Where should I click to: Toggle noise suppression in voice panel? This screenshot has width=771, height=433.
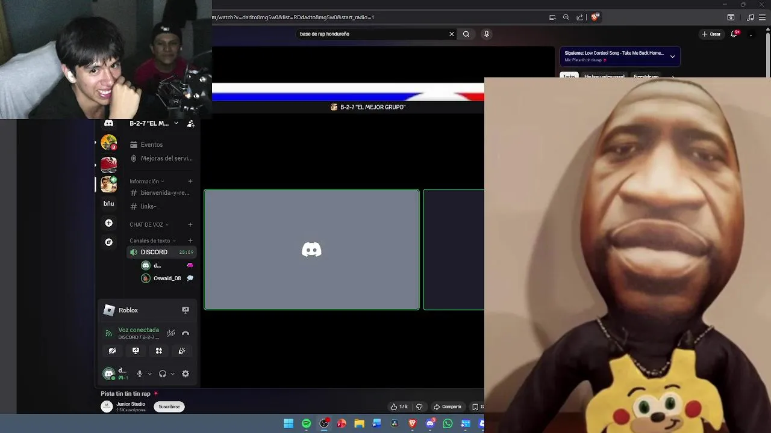(171, 333)
